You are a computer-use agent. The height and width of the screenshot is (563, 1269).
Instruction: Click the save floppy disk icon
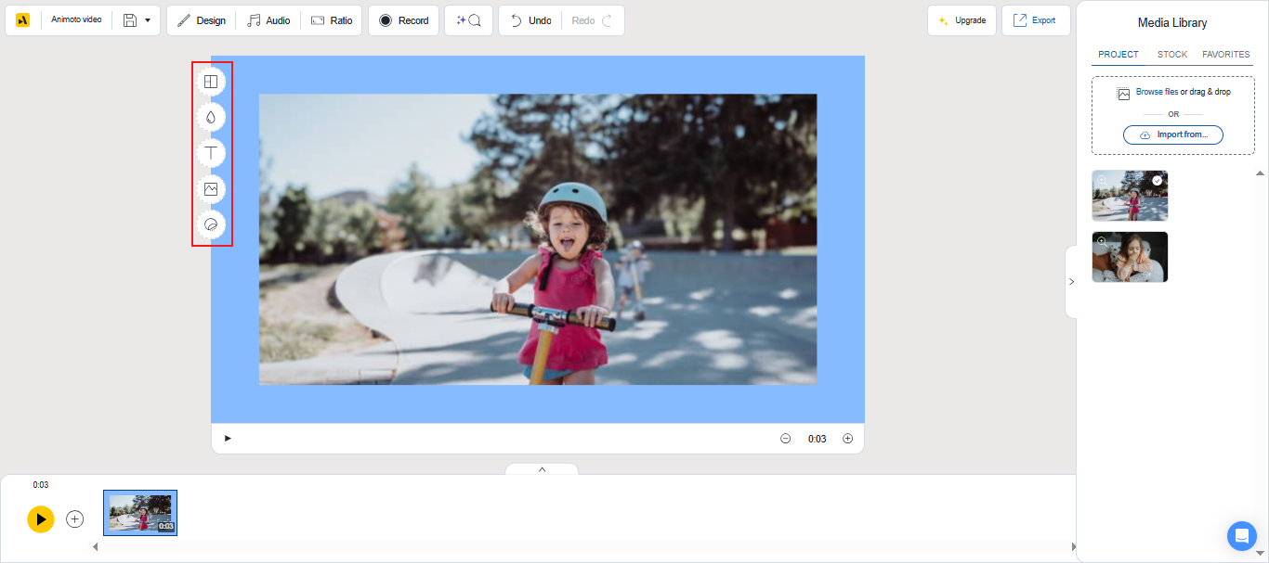pyautogui.click(x=130, y=20)
